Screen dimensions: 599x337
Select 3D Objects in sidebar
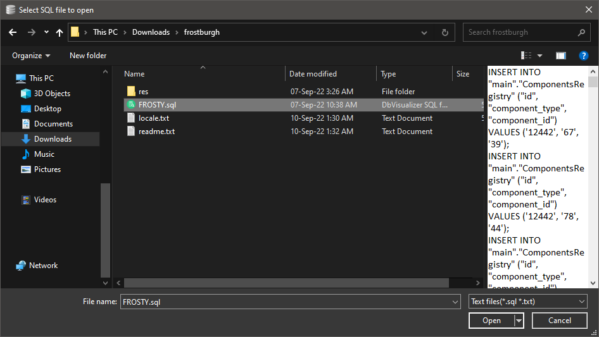point(52,94)
